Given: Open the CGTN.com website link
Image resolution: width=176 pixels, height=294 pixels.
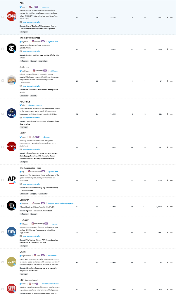Looking at the screenshot, I should [52, 255].
